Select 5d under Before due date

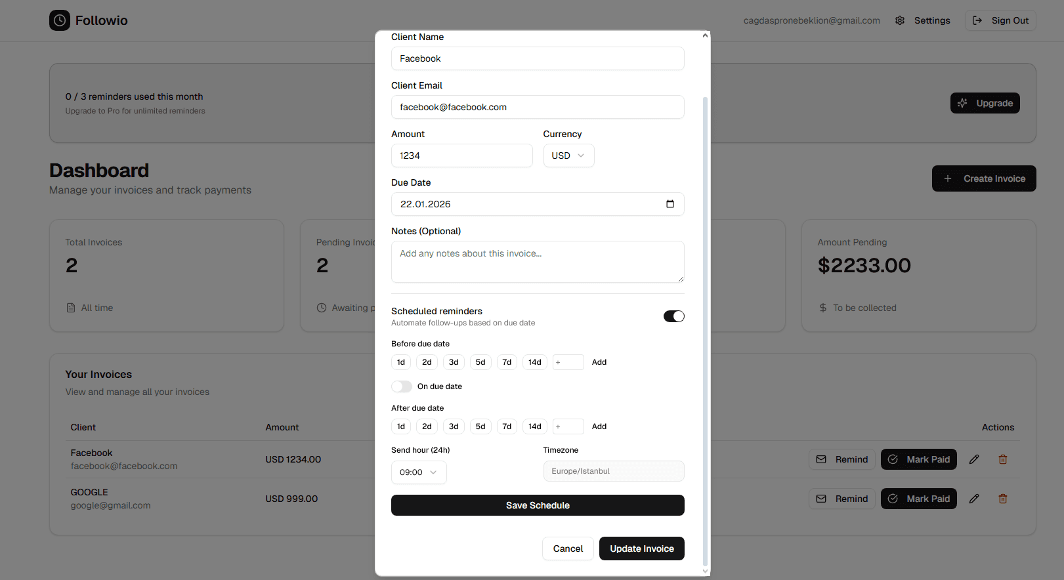[480, 362]
